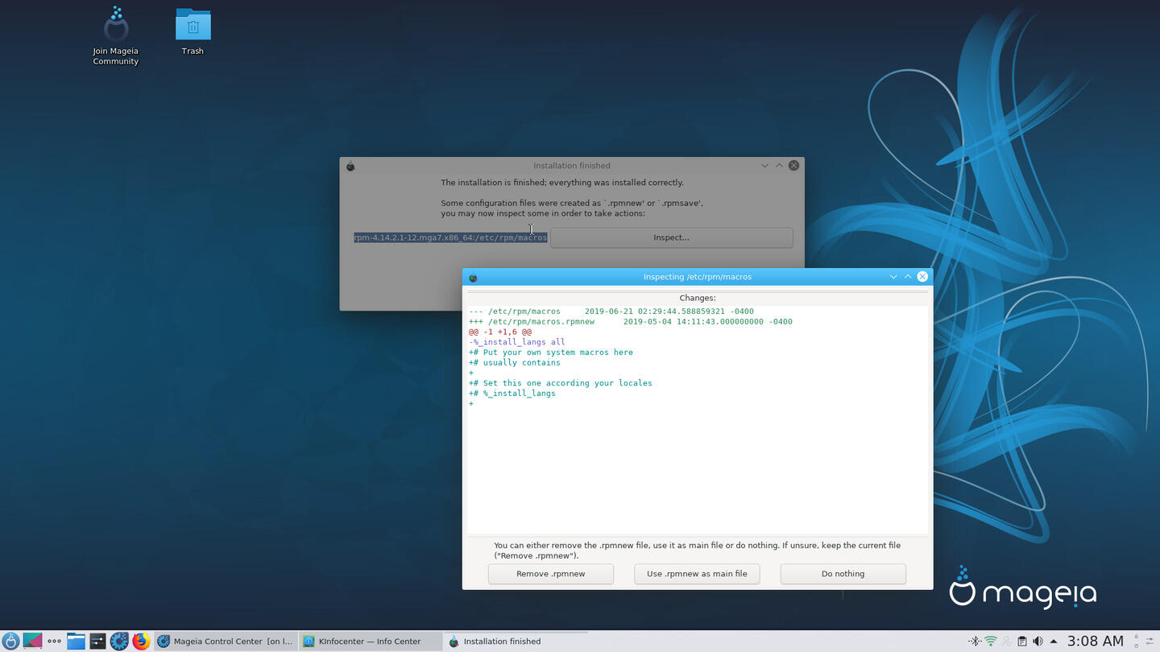Open the Trash desktop icon

[193, 32]
